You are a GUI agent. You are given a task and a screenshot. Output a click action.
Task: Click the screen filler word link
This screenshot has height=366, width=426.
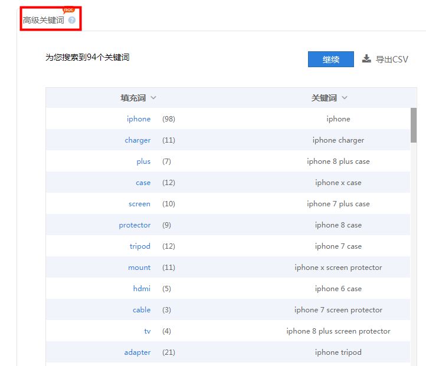(139, 204)
